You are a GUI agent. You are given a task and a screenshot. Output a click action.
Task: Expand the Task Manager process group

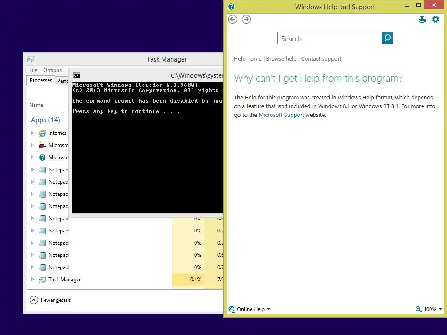point(32,280)
